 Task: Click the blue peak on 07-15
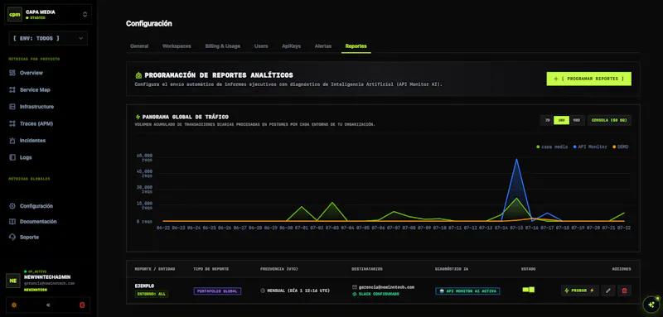tap(516, 159)
